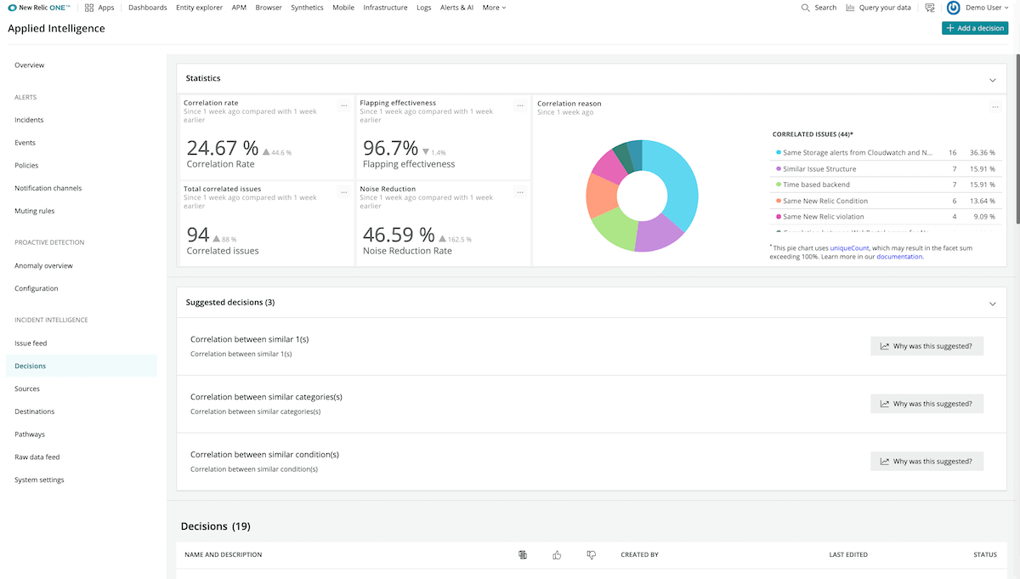This screenshot has width=1020, height=579.
Task: Open System settings in the sidebar
Action: [x=39, y=480]
